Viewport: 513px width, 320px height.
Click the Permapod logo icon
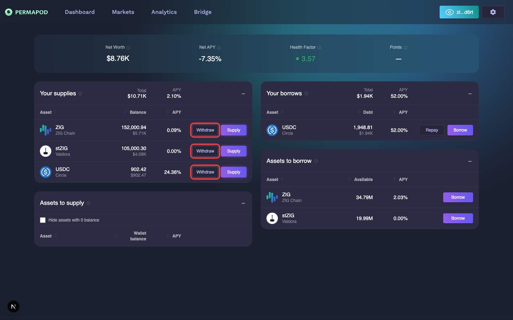point(9,12)
